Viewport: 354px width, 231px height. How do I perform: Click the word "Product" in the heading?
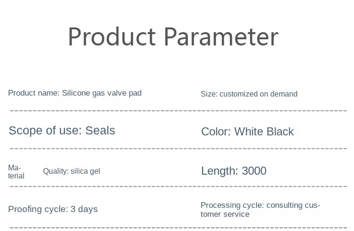(x=111, y=36)
